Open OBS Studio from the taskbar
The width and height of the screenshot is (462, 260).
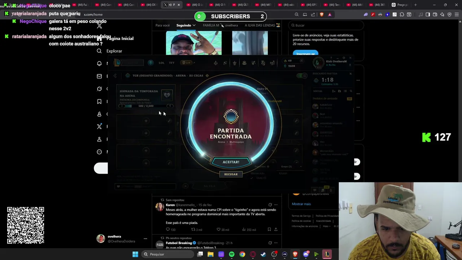(x=274, y=254)
